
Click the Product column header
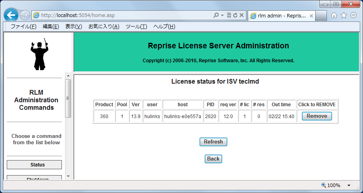[104, 105]
